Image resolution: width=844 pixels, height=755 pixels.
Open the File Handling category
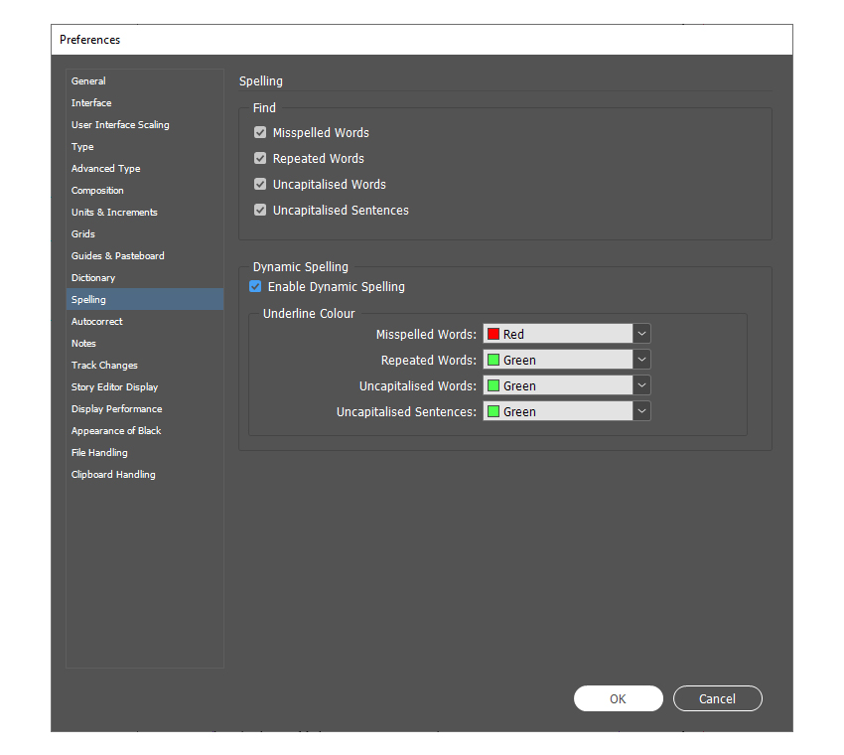145,452
